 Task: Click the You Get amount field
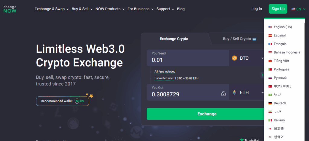click(188, 92)
